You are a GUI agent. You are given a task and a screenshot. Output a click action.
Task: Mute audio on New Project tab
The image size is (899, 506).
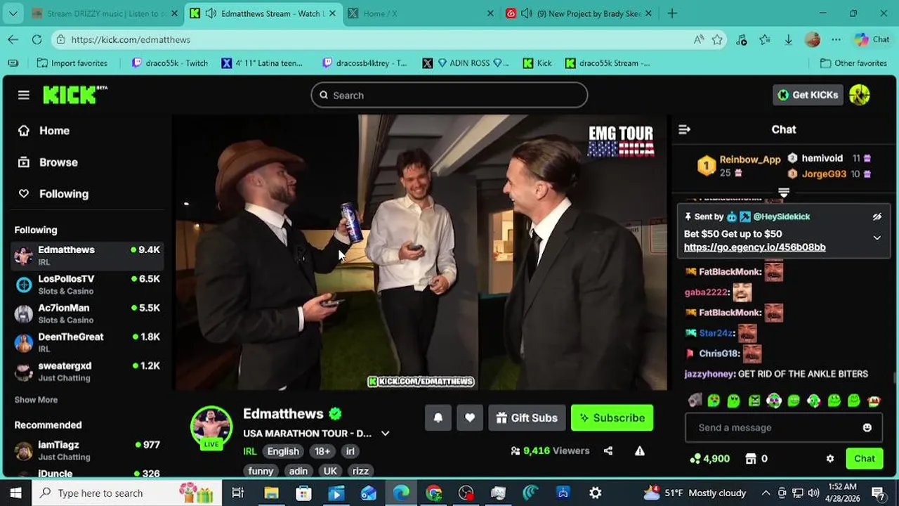pos(527,13)
